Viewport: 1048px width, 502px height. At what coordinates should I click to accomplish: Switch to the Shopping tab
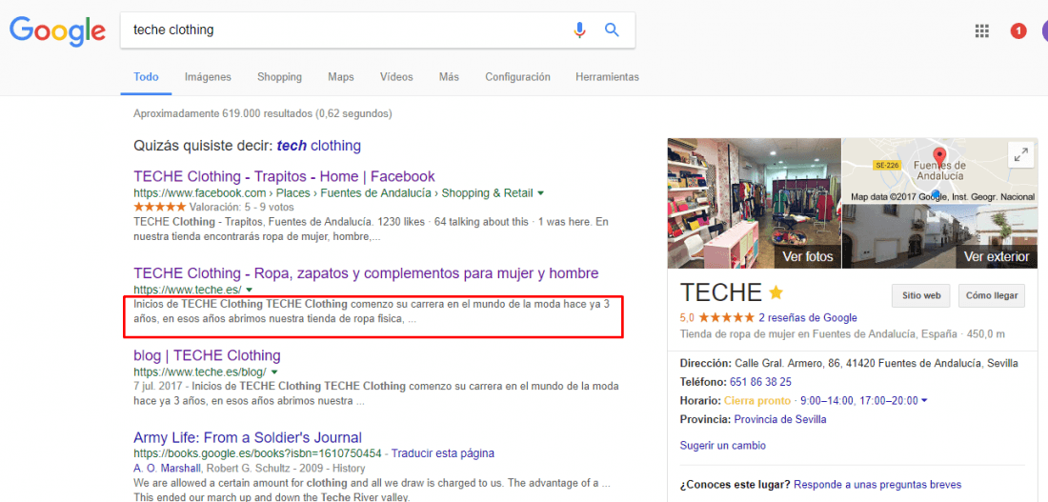pyautogui.click(x=279, y=77)
